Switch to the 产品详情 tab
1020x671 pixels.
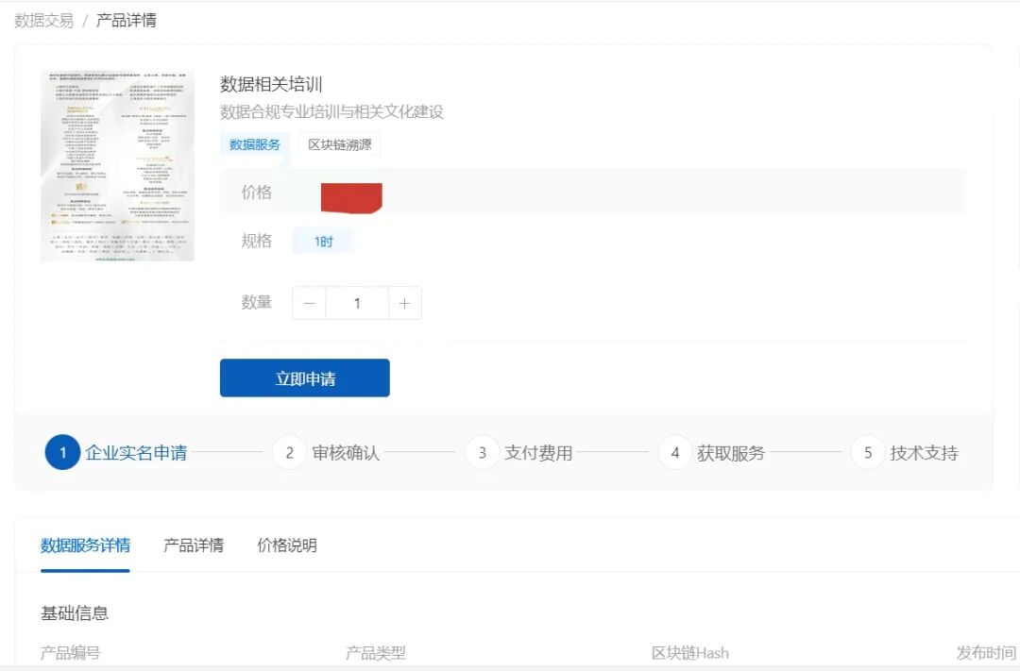(193, 545)
